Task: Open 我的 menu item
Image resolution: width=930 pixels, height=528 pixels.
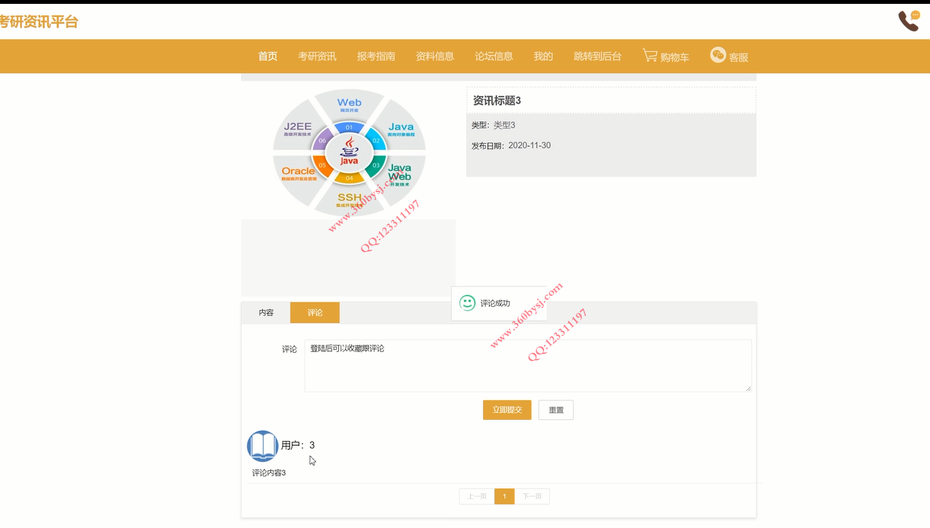Action: tap(543, 56)
